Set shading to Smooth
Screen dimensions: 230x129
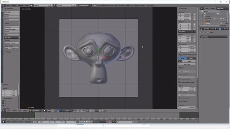8,43
